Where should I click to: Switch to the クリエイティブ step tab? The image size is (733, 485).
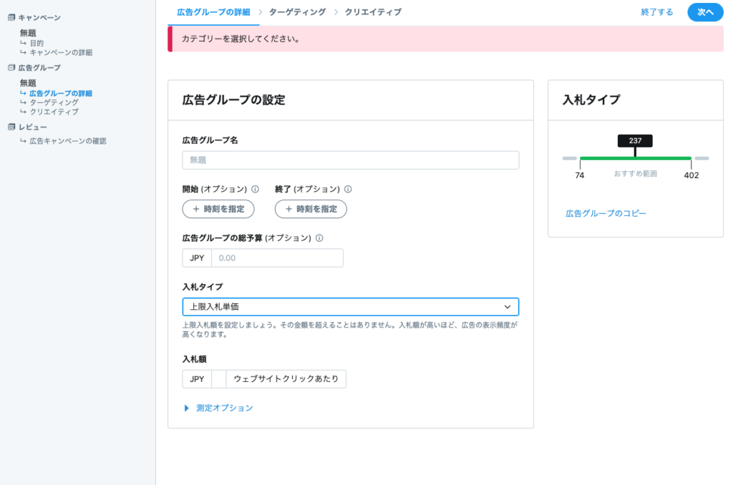372,12
